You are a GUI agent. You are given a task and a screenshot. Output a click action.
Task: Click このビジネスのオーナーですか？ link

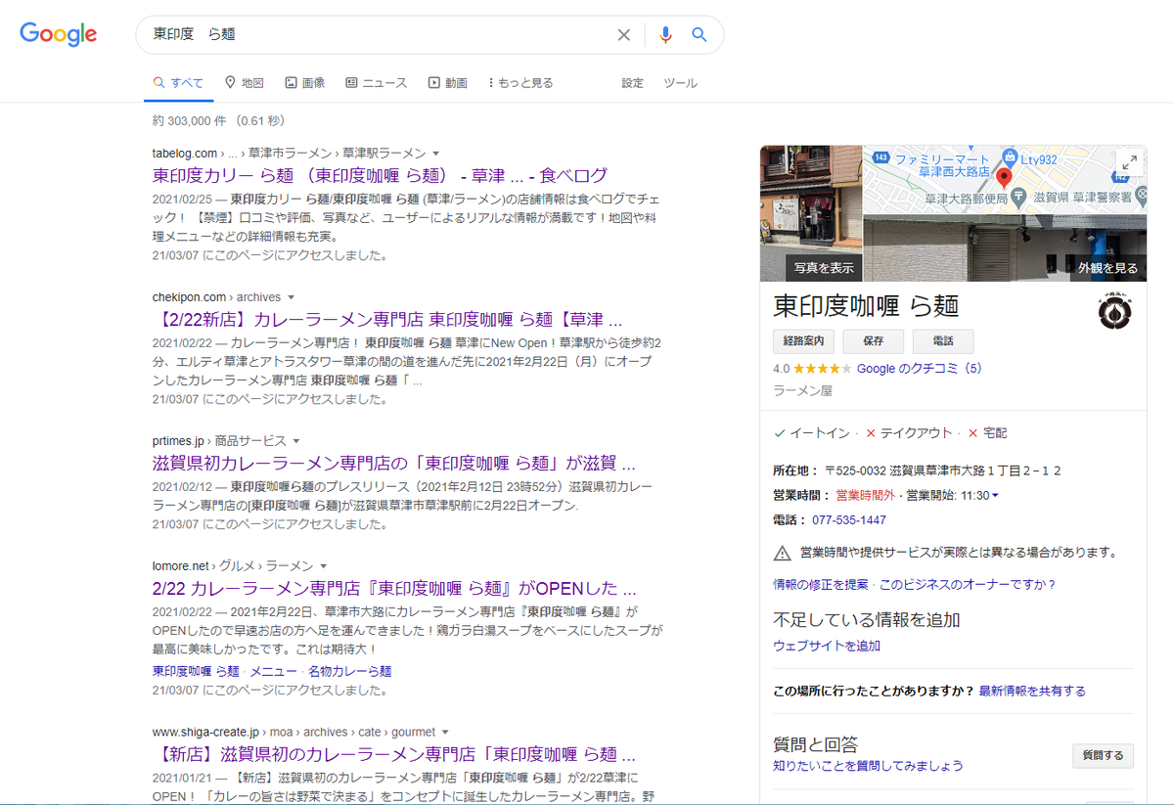(968, 584)
